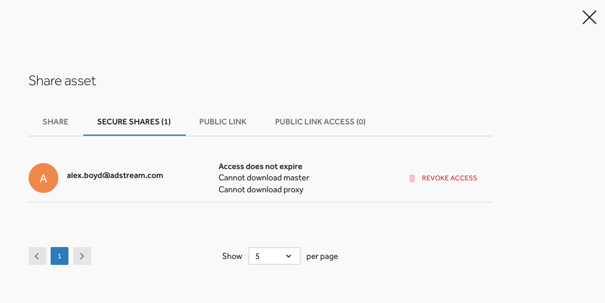
Task: Click the chevron in the Show dropdown
Action: [x=288, y=256]
